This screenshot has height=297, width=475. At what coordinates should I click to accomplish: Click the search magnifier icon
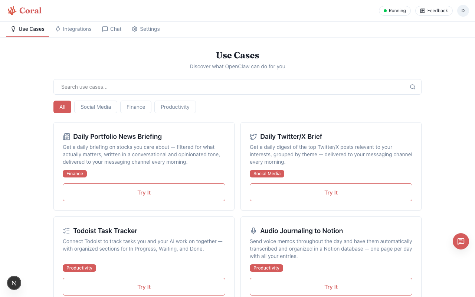coord(413,87)
